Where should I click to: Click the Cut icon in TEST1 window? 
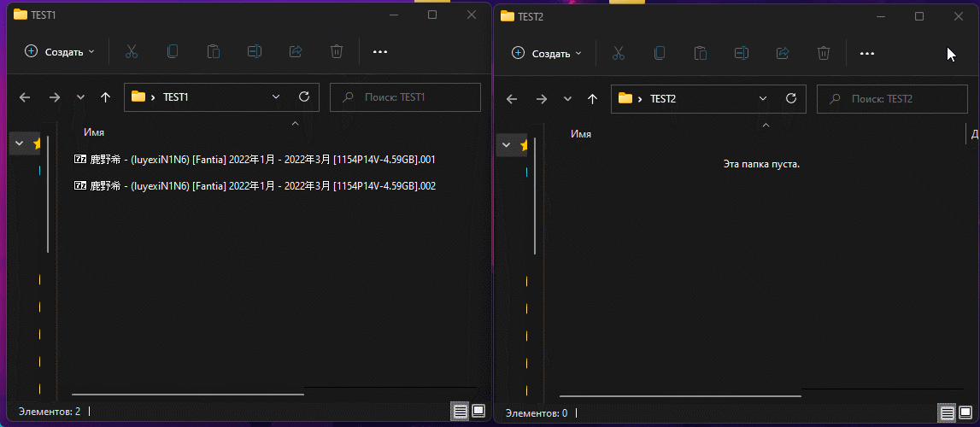click(x=132, y=52)
